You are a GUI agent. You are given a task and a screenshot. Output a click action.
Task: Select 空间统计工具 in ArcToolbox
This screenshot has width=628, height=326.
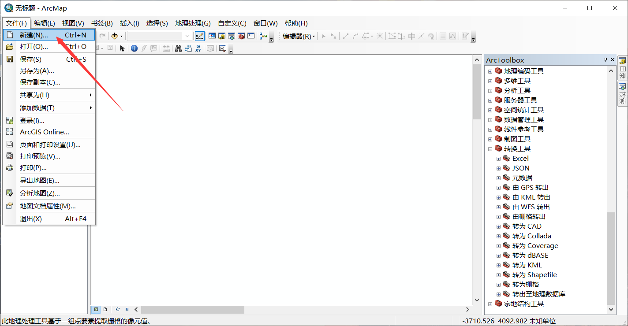(x=524, y=110)
